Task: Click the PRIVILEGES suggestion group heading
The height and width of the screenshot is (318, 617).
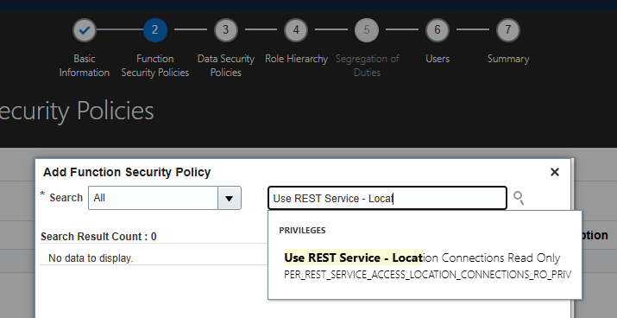Action: pos(302,230)
